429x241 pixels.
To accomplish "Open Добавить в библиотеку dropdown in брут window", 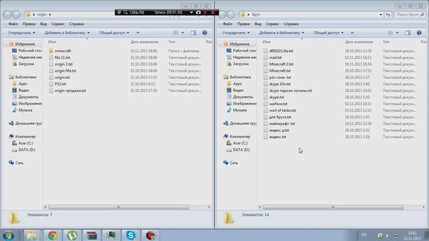I will (282, 33).
